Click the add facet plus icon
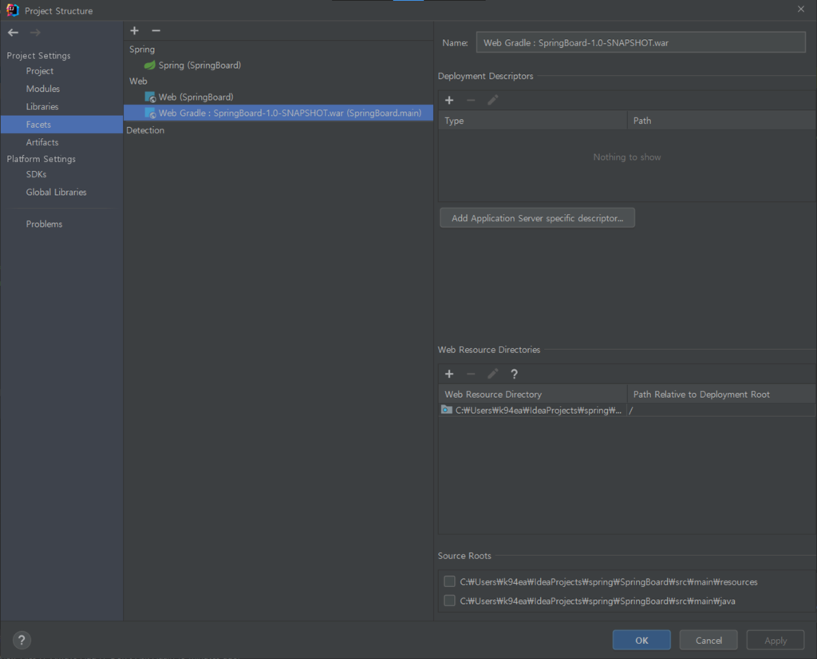Viewport: 817px width, 659px height. [x=134, y=30]
